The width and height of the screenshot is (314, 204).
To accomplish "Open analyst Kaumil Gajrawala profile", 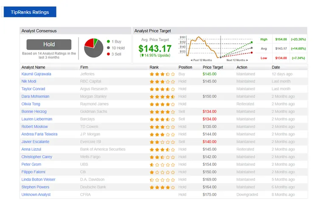I will coord(36,74).
